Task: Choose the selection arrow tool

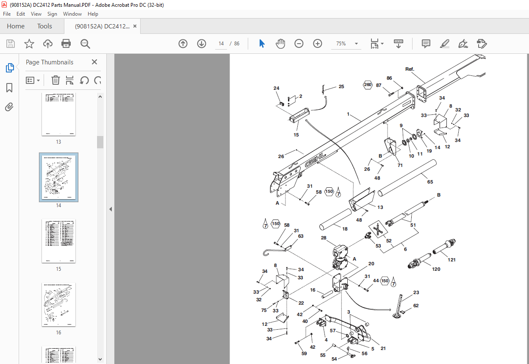Action: point(262,44)
